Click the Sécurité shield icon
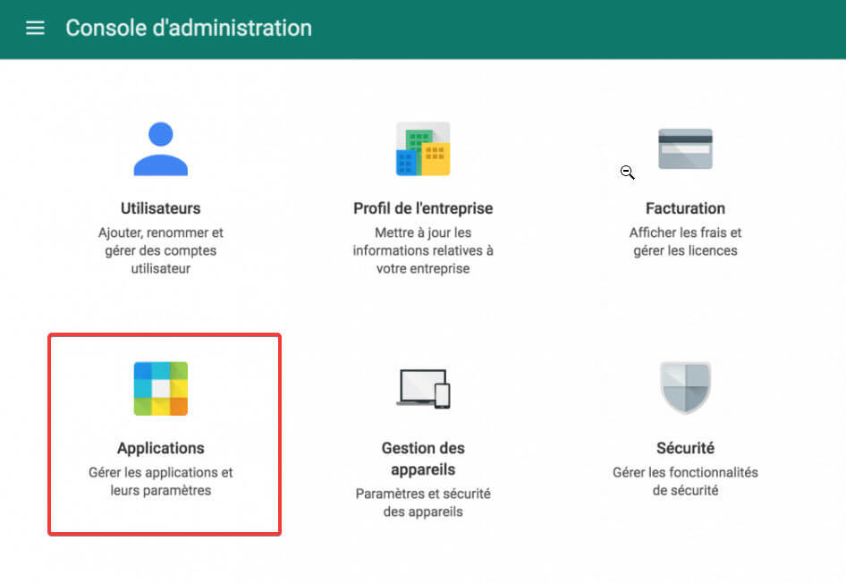Image resolution: width=846 pixels, height=583 pixels. click(x=685, y=388)
